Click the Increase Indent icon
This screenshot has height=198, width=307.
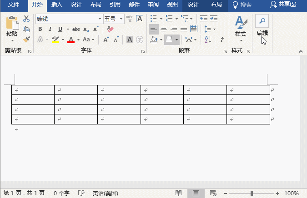(214, 19)
